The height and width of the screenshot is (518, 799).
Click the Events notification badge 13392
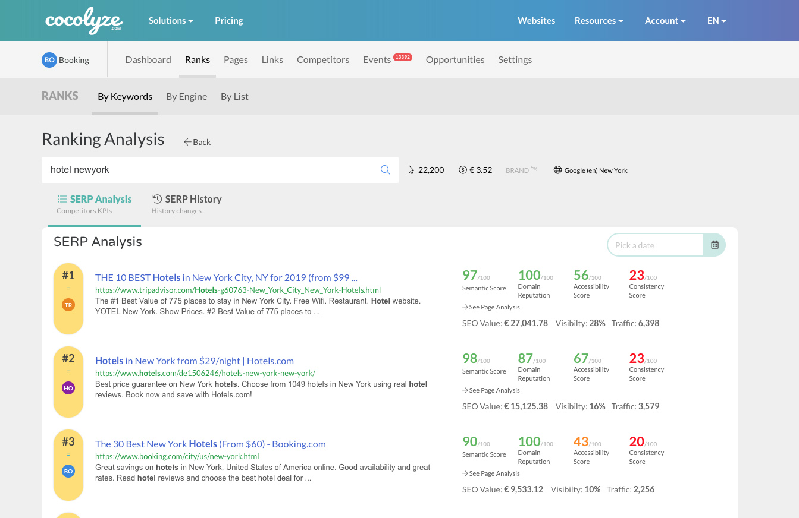pos(402,57)
